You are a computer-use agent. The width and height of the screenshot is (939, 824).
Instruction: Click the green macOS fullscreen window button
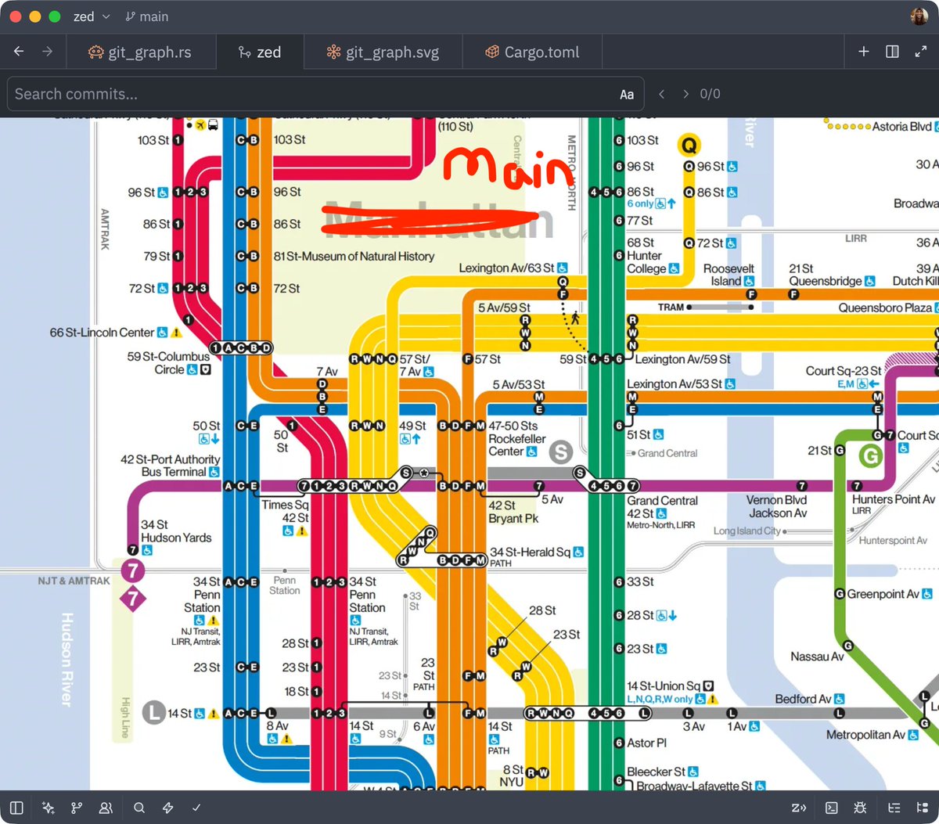pos(55,16)
